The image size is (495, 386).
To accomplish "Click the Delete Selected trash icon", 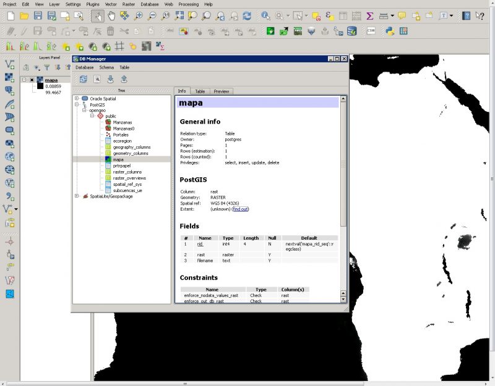I will (x=110, y=31).
